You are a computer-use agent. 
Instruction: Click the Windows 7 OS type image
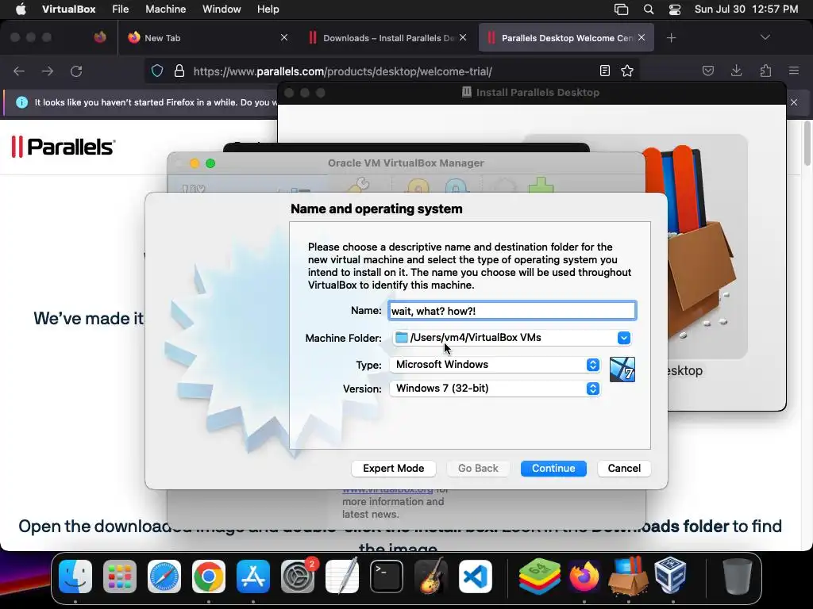622,370
